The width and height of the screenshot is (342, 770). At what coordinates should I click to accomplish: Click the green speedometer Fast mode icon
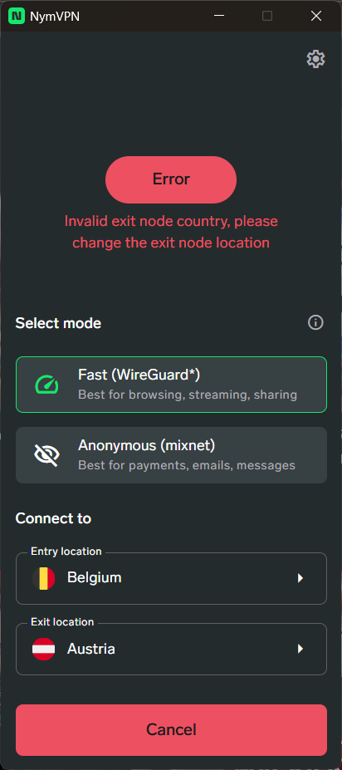[x=46, y=385]
